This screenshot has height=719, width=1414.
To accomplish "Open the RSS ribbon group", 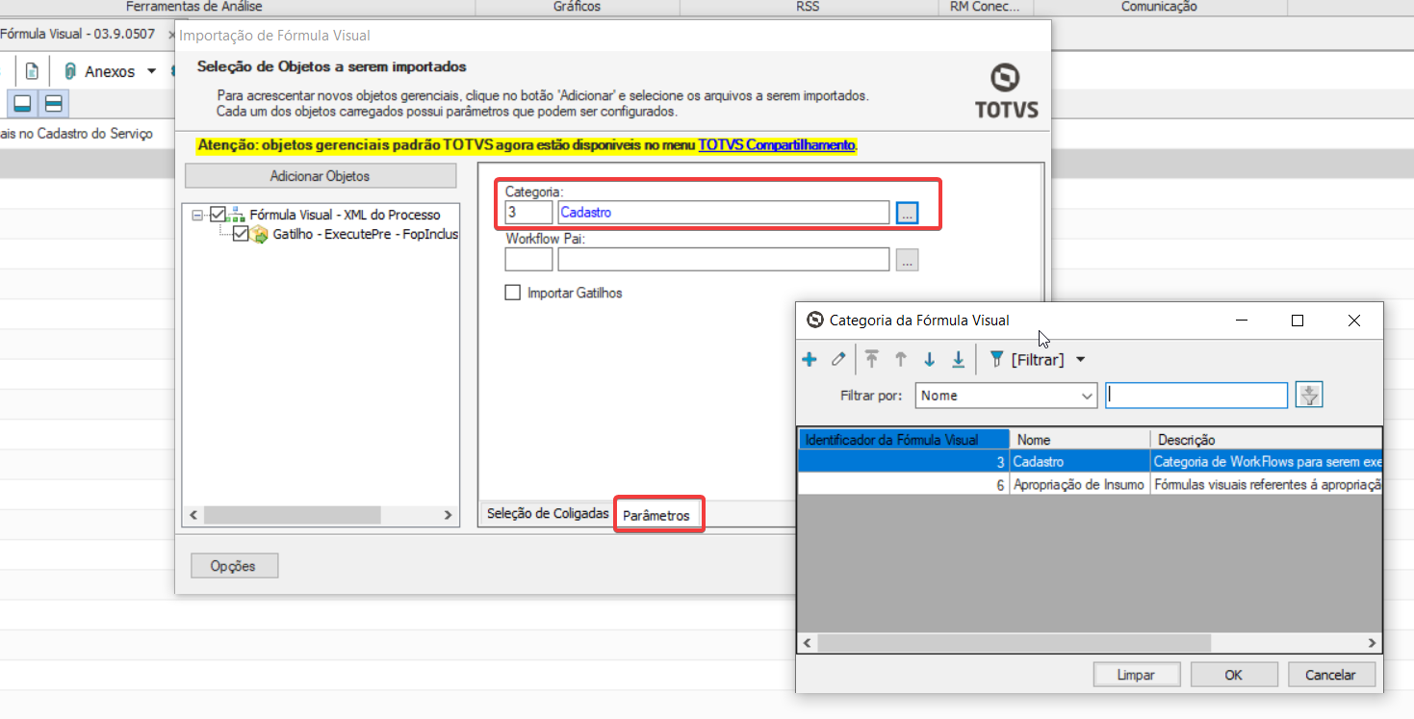I will [x=809, y=7].
